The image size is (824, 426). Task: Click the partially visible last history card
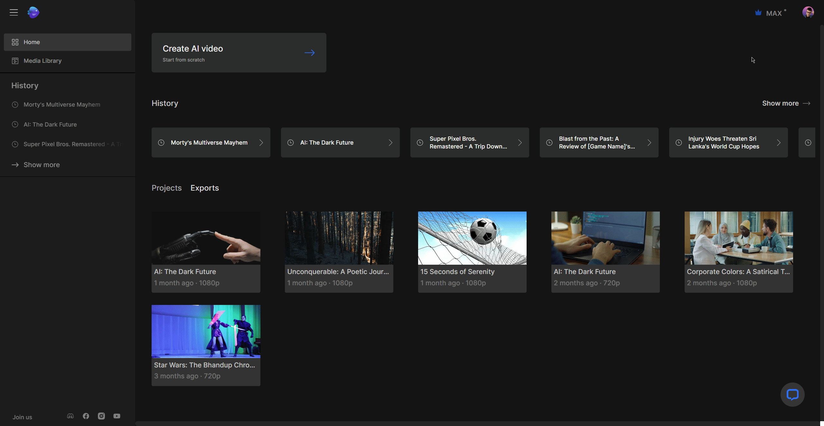[x=807, y=142]
